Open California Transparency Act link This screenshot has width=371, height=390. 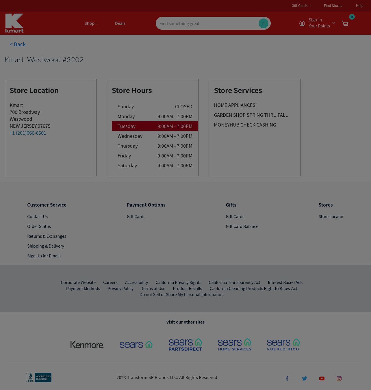(x=234, y=282)
